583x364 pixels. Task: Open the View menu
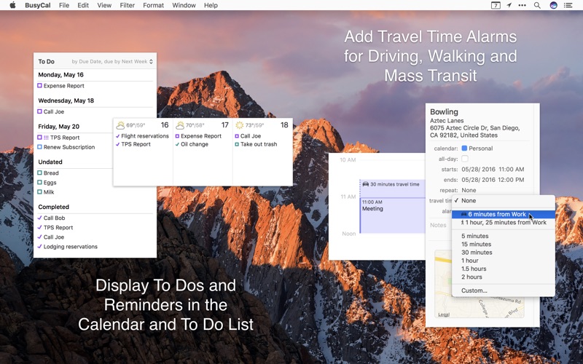(104, 5)
